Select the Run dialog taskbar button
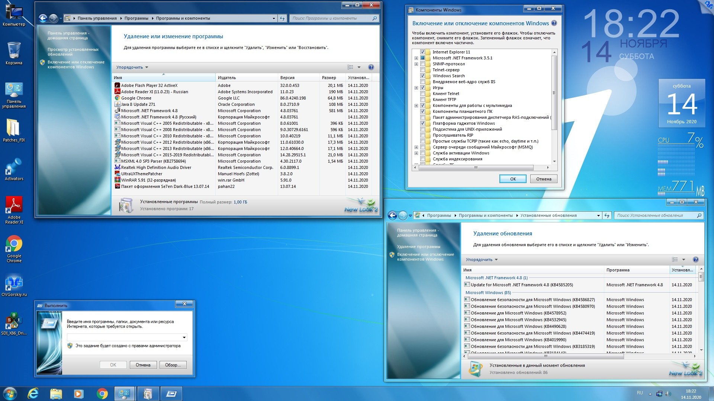This screenshot has height=401, width=714. pos(171,394)
